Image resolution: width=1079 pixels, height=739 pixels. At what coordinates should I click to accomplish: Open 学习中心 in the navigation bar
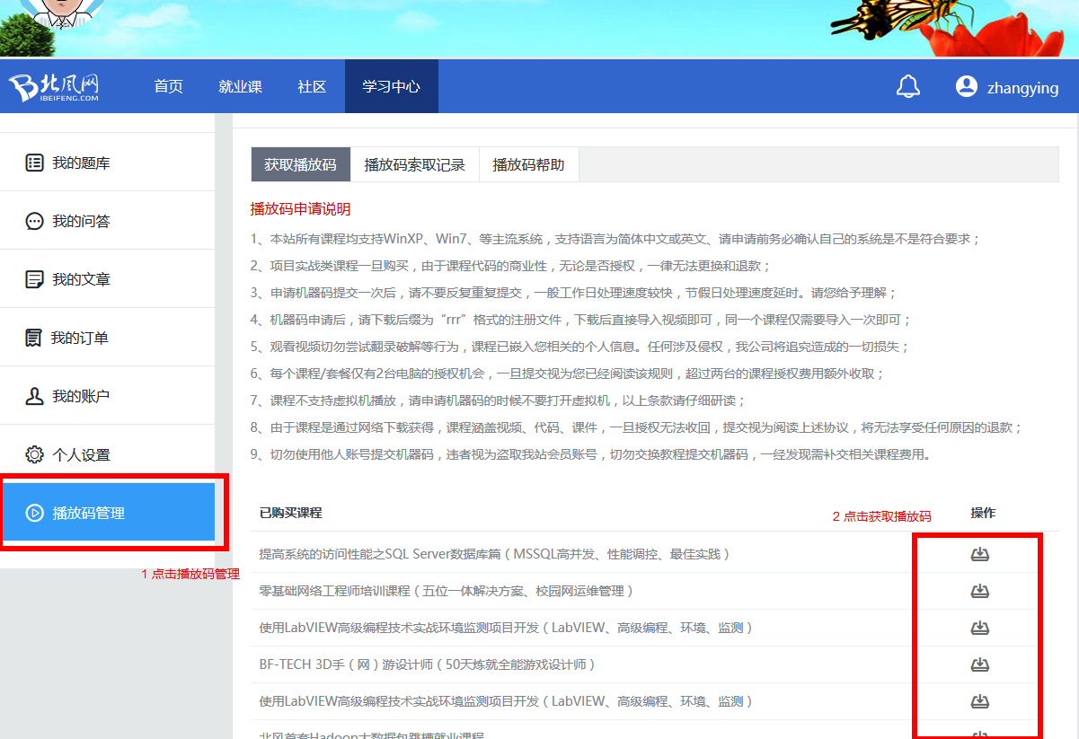tap(391, 86)
